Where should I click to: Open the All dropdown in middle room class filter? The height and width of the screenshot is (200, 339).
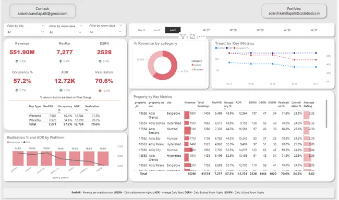click(x=65, y=32)
